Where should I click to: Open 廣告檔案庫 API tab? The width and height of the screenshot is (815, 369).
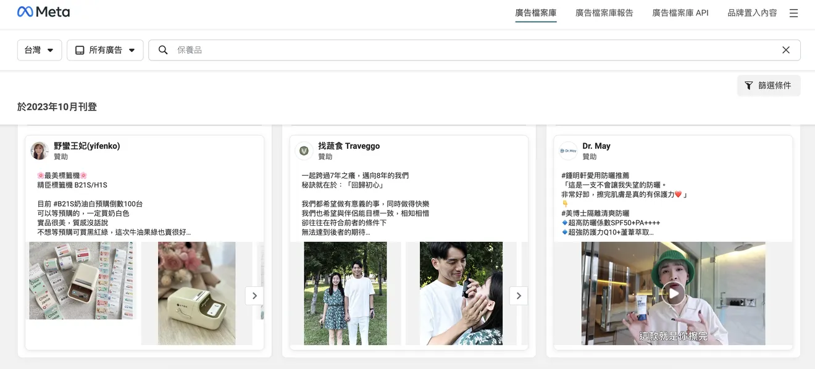click(x=680, y=13)
